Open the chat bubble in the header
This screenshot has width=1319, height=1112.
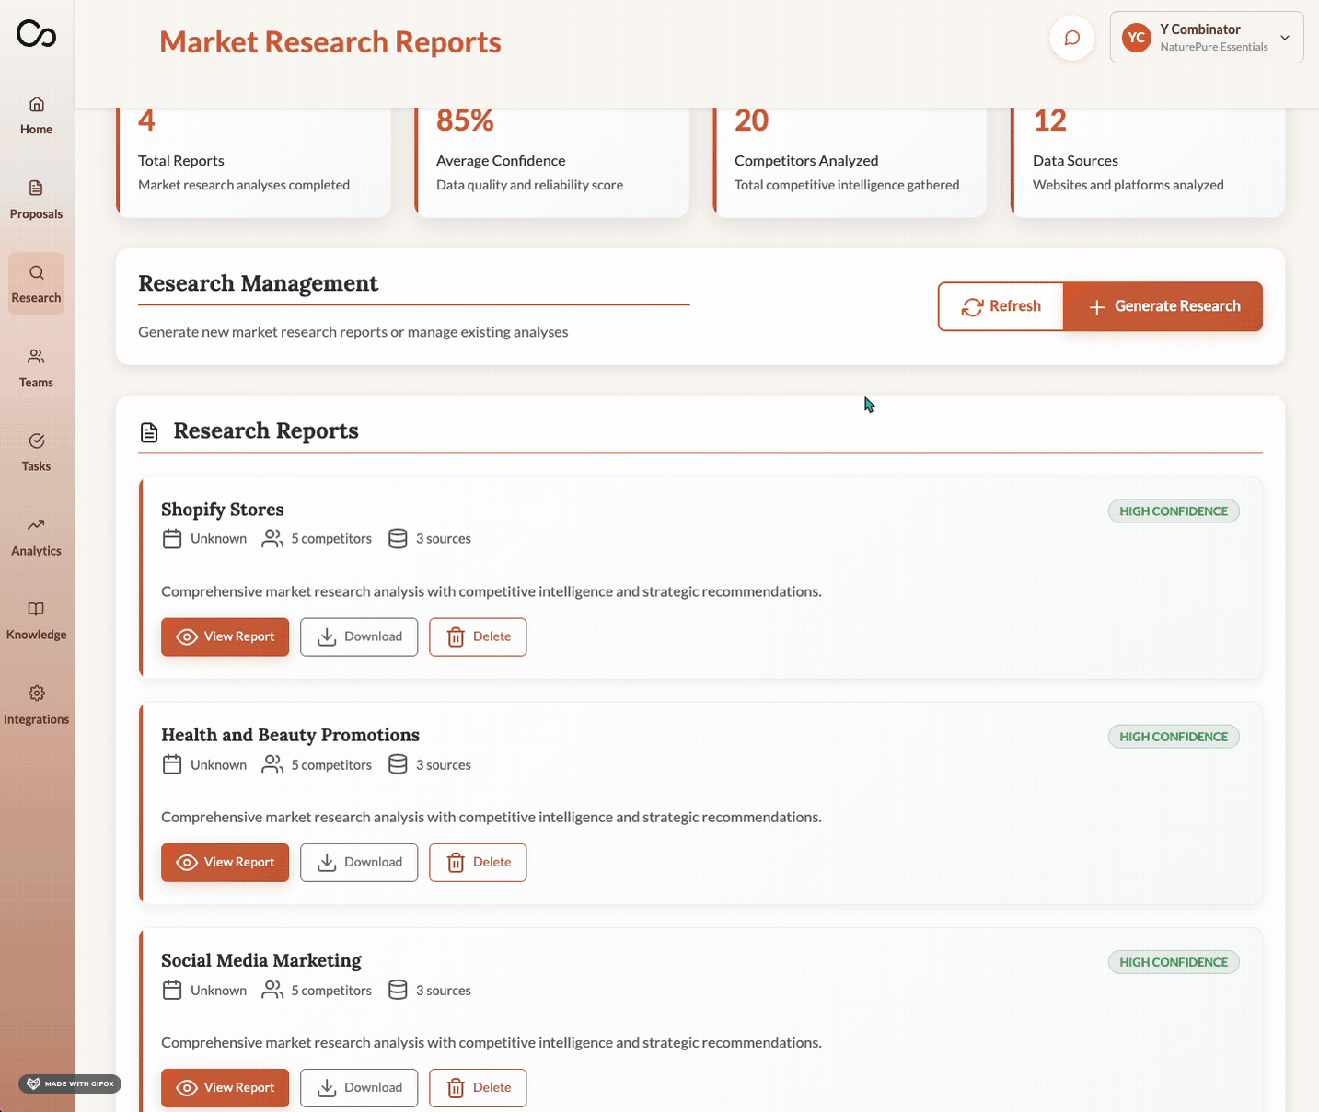(1071, 38)
